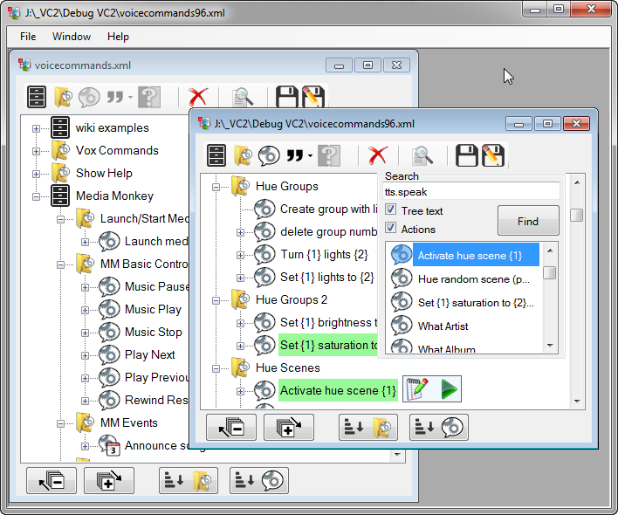
Task: Click the Find button
Action: [x=528, y=221]
